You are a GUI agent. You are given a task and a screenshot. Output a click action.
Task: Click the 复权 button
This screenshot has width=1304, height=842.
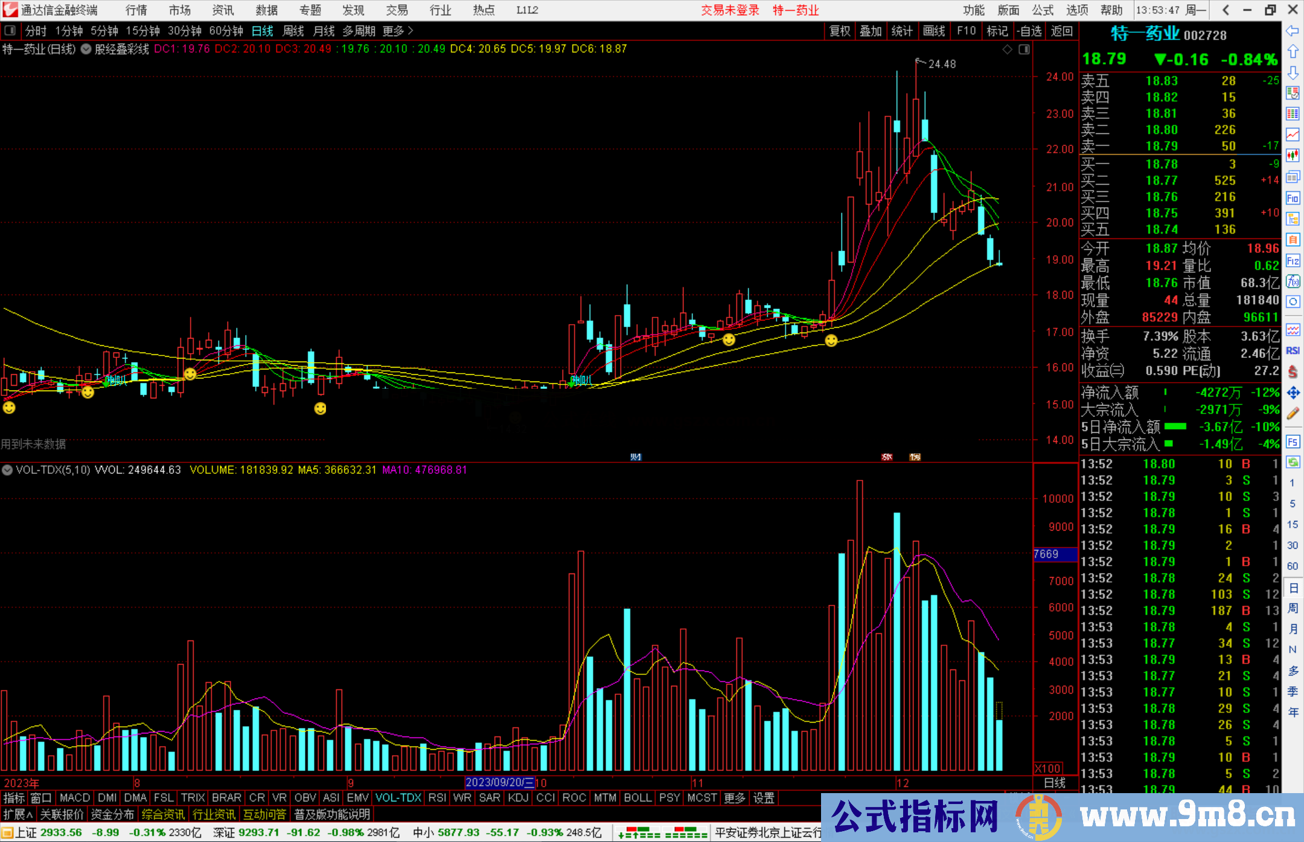coord(840,31)
